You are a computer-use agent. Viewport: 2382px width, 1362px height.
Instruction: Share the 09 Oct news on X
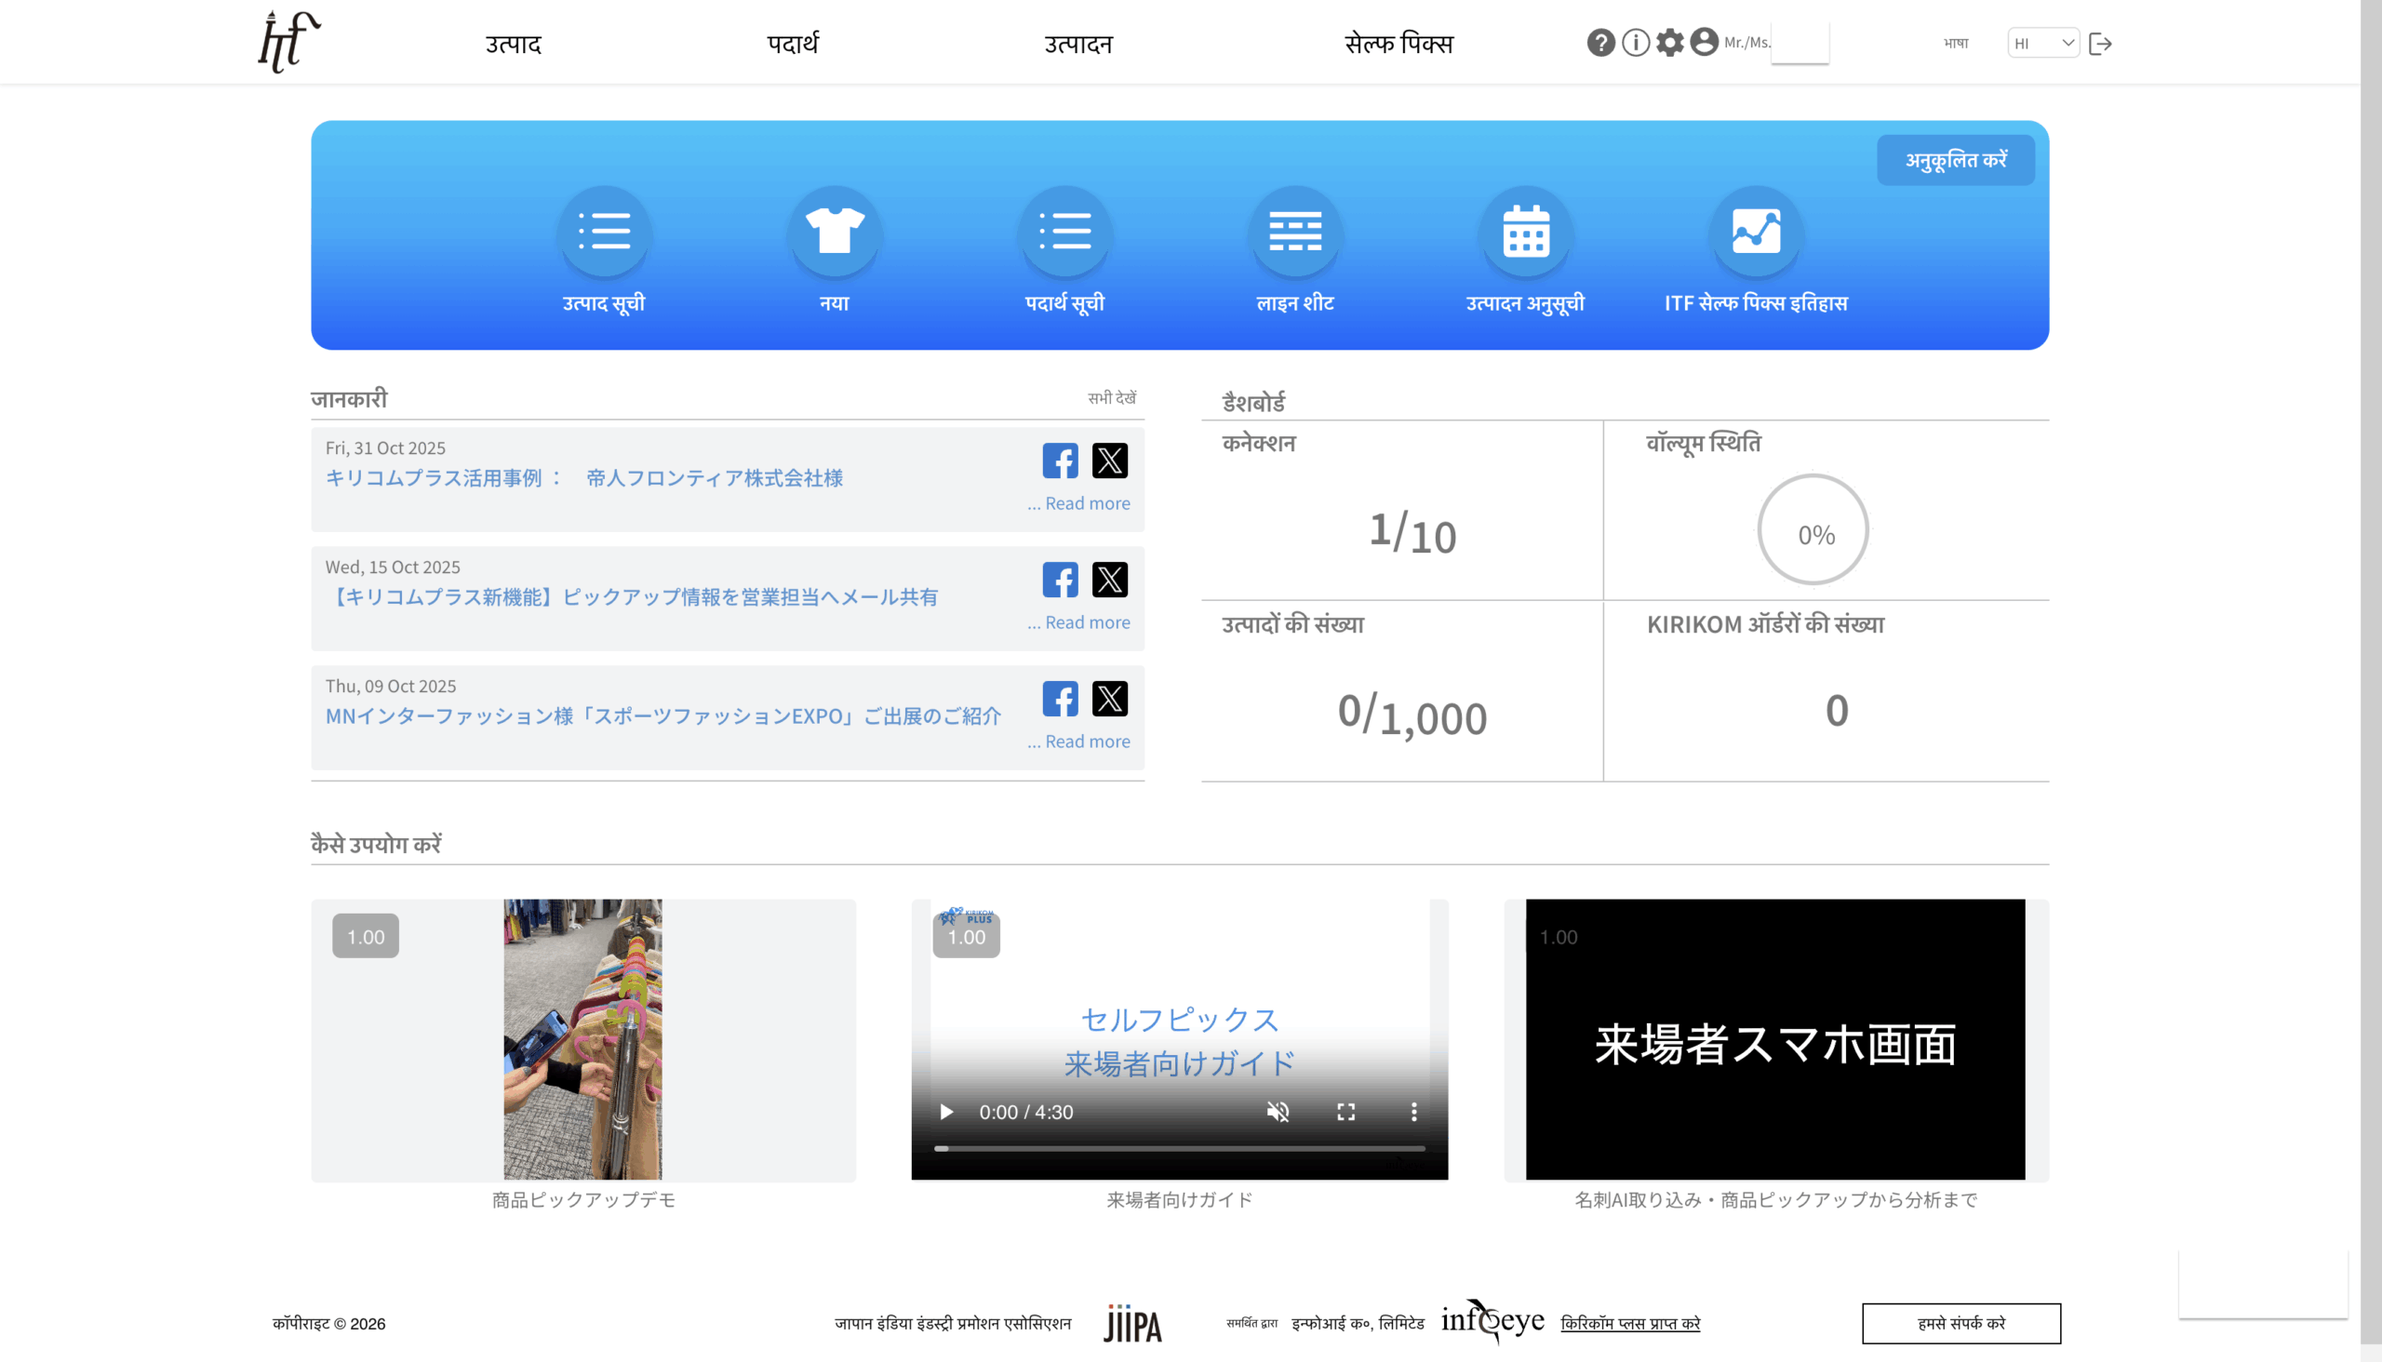click(1110, 699)
